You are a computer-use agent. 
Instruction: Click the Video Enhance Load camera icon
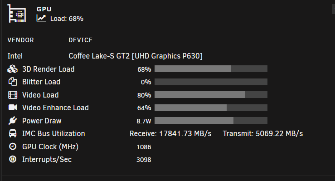point(13,108)
